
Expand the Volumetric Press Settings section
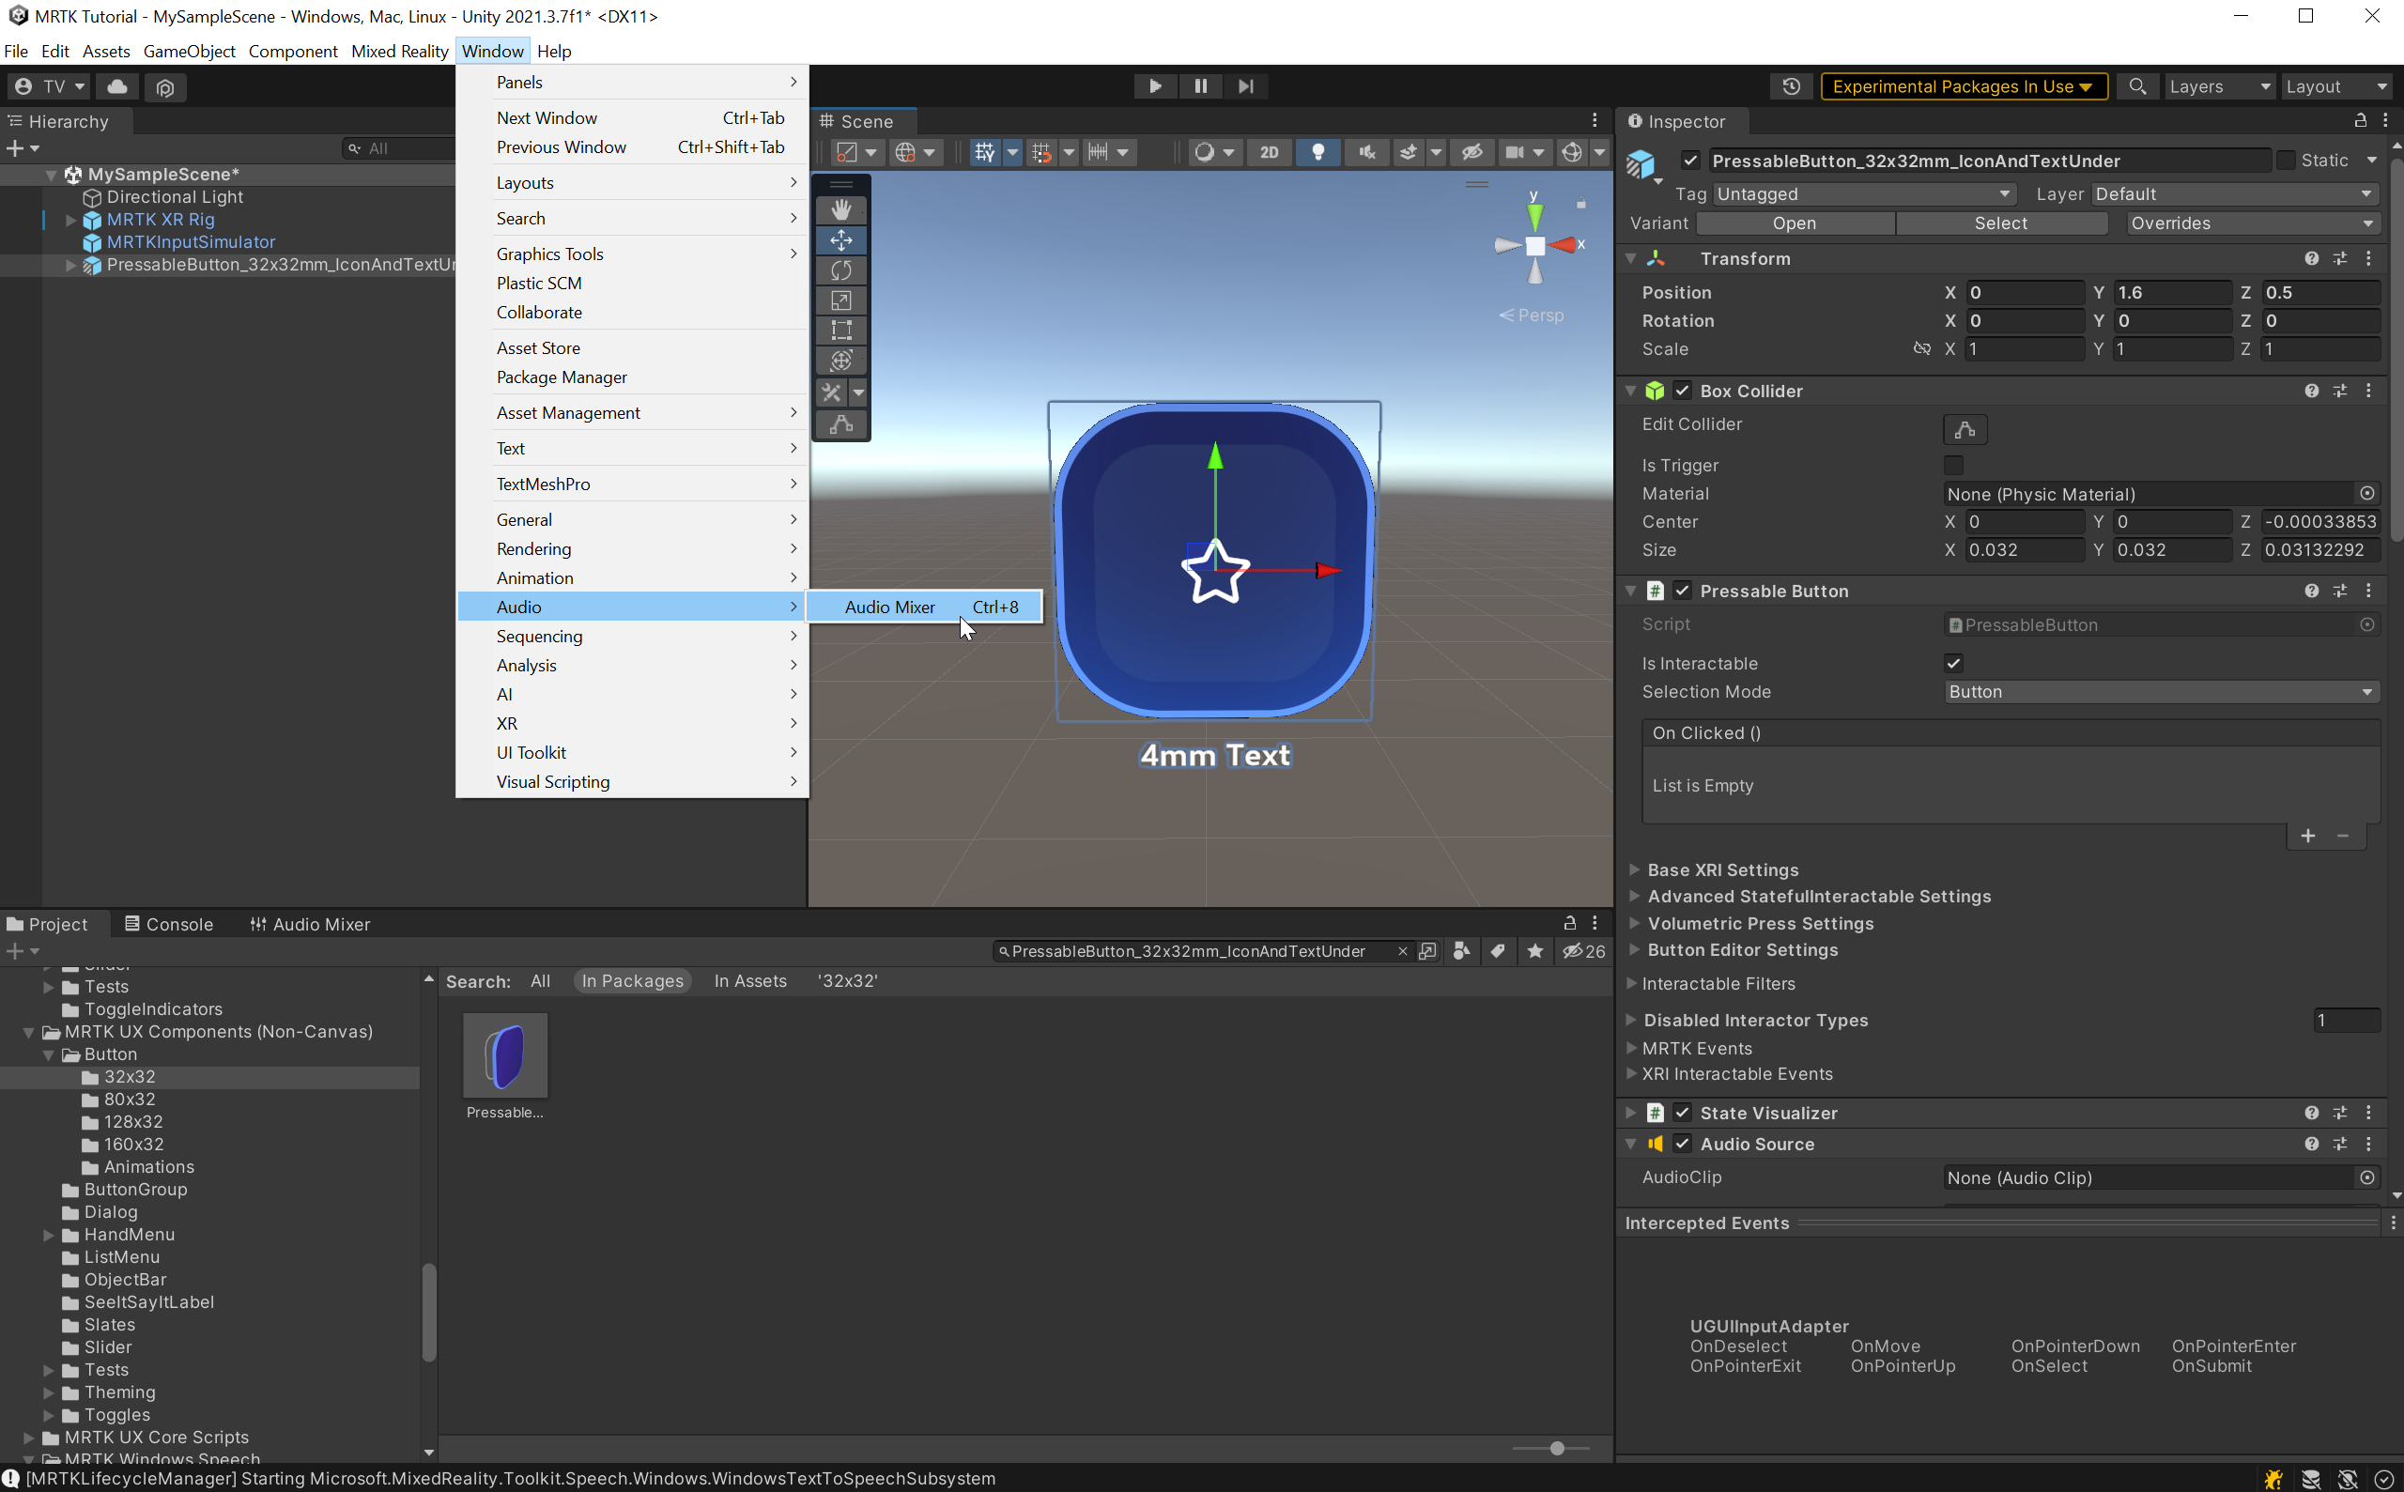pyautogui.click(x=1637, y=924)
